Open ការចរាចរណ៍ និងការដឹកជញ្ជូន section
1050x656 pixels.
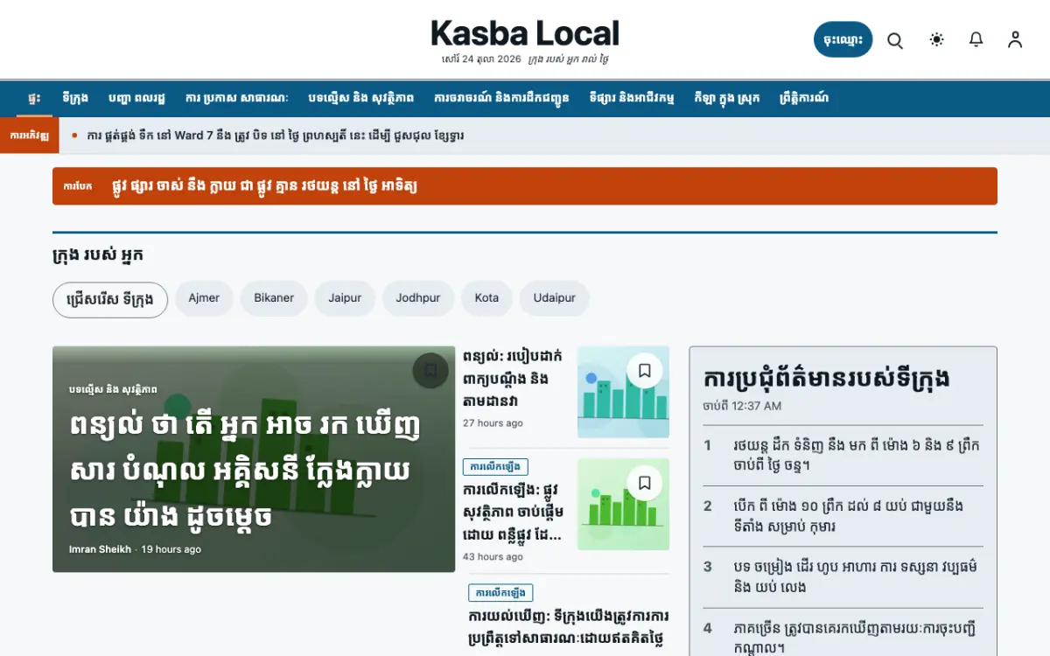click(x=501, y=98)
